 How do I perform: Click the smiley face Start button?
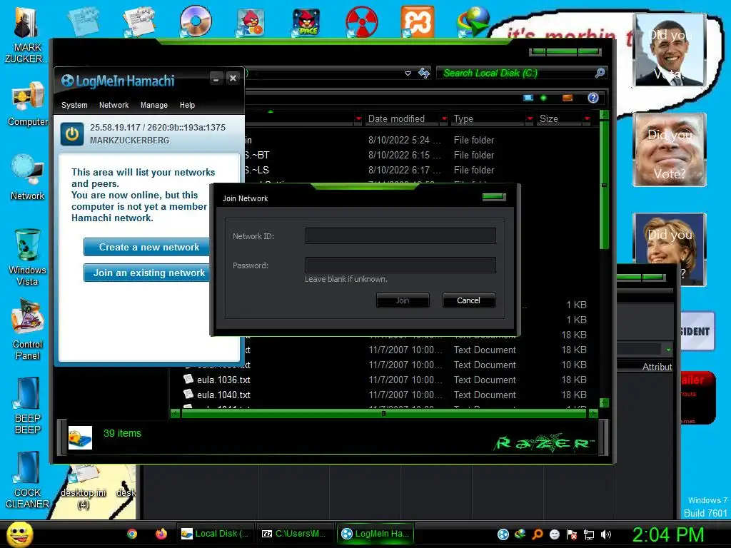19,534
